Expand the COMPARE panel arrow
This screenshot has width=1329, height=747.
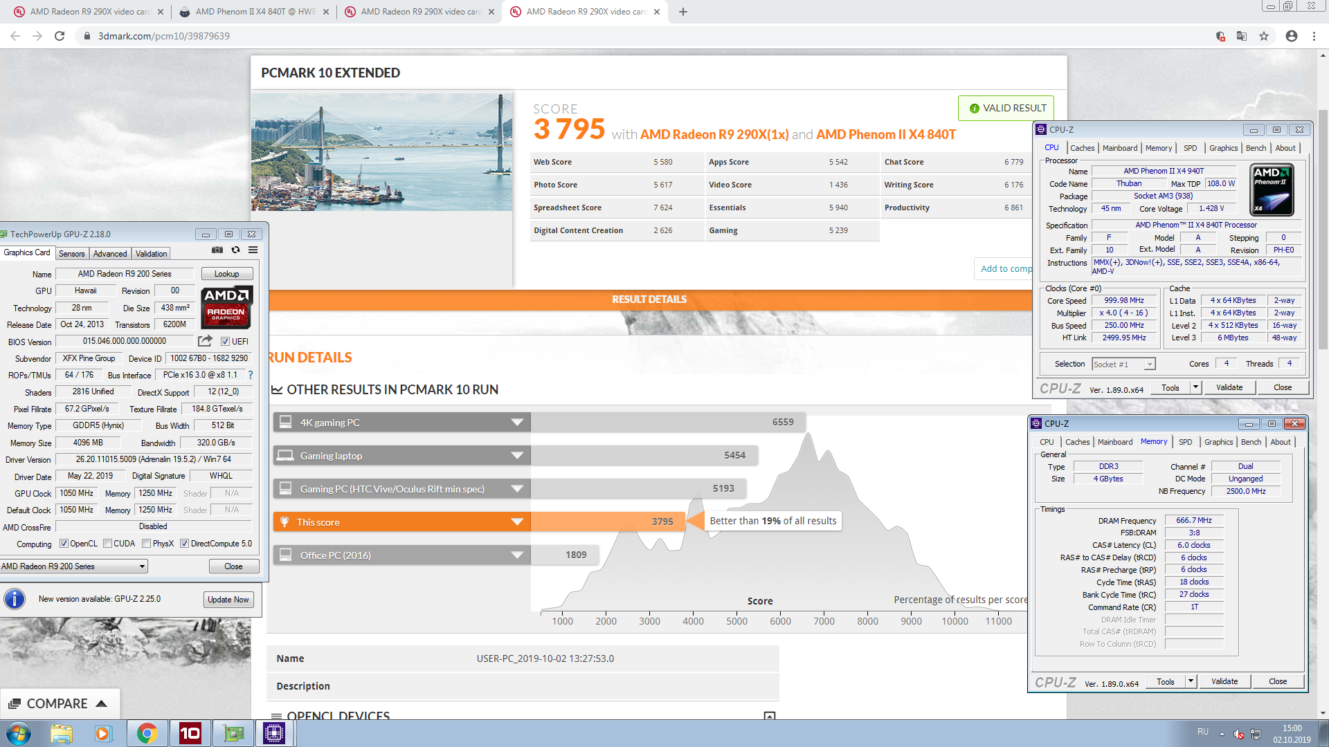[x=102, y=703]
